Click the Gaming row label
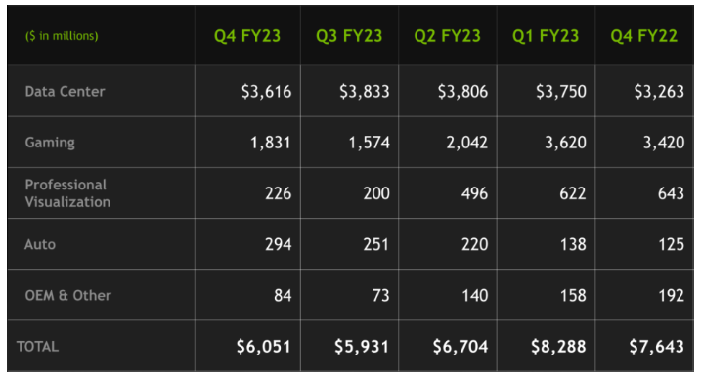The height and width of the screenshot is (376, 702). pos(50,143)
